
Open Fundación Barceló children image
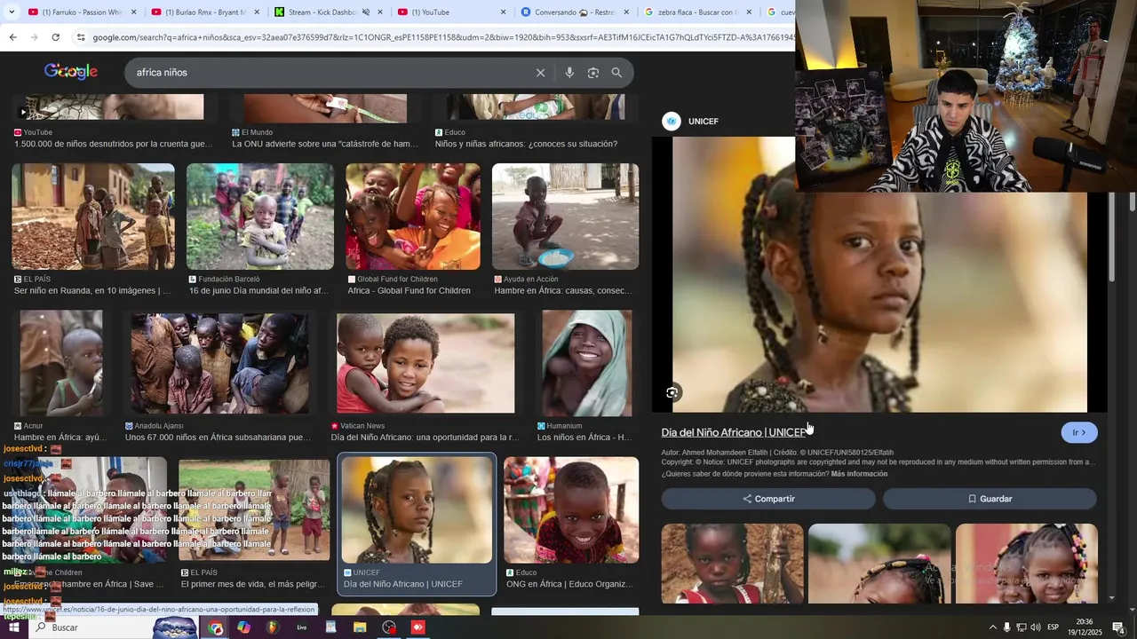[x=260, y=217]
